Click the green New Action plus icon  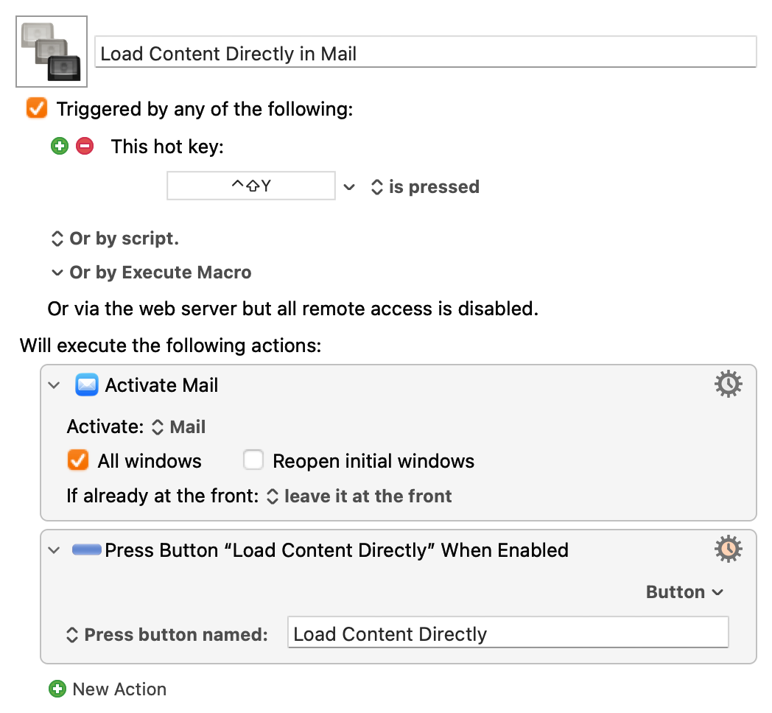point(57,689)
